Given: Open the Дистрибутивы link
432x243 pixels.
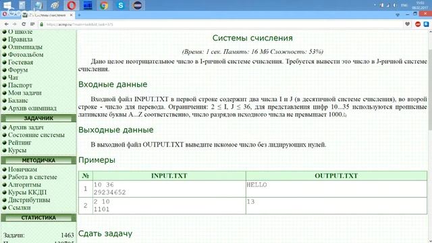Looking at the screenshot, I should point(29,200).
